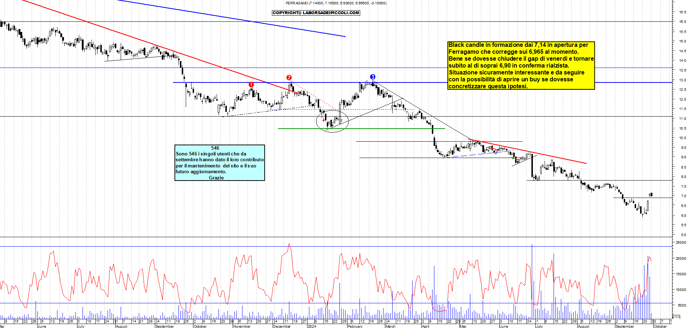Click the 14.0 price axis label
Image resolution: width=687 pixels, height=328 pixels.
coord(683,61)
